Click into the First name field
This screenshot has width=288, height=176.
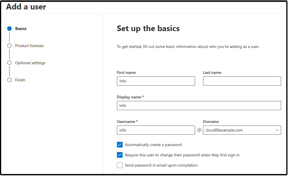tap(156, 81)
